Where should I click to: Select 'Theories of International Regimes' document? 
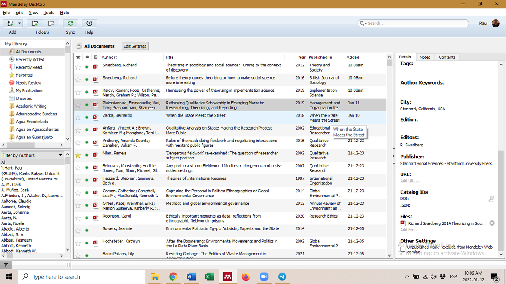pos(196,178)
